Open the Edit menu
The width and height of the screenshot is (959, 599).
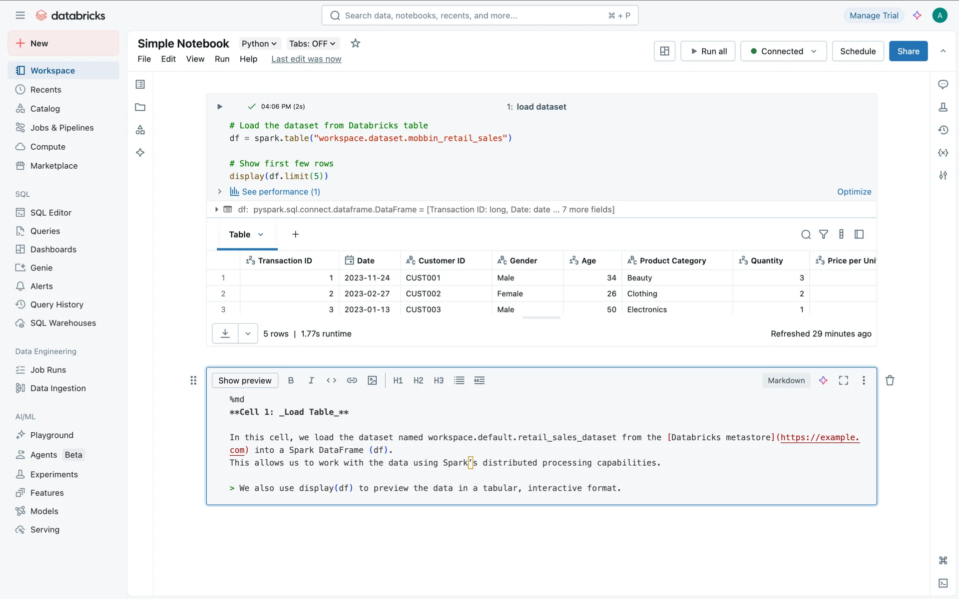pos(168,59)
